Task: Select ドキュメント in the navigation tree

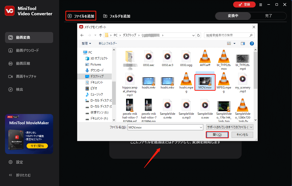Action: coord(94,82)
